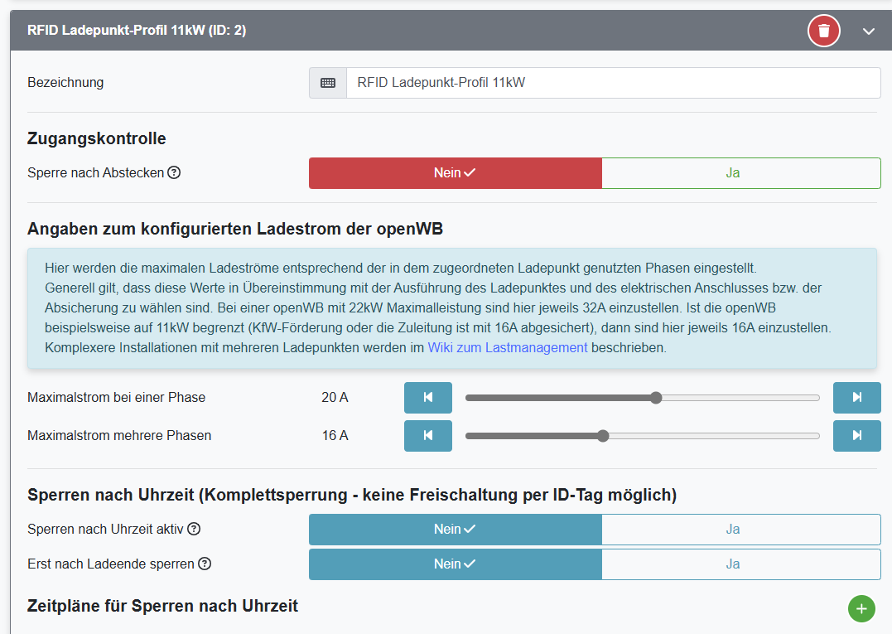892x634 pixels.
Task: Click the Zeitpläne für Sperren nach Uhrzeit heading
Action: [x=162, y=606]
